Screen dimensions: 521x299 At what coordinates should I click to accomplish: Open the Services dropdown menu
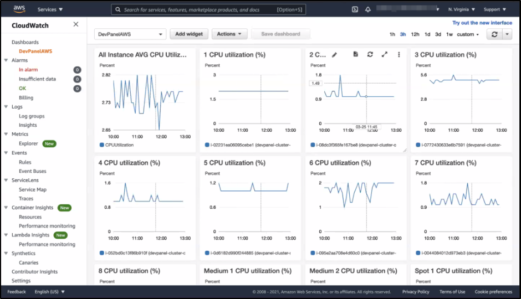click(50, 9)
